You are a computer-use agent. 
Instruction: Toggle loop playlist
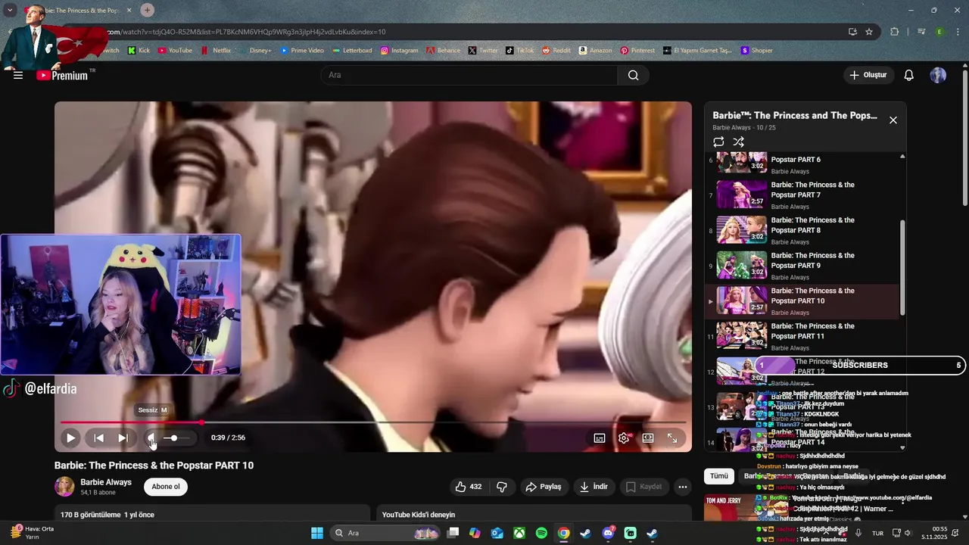718,142
